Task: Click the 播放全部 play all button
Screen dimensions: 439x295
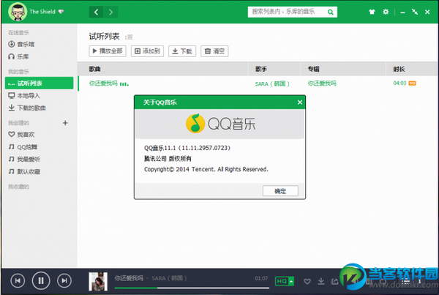Action: coord(108,51)
